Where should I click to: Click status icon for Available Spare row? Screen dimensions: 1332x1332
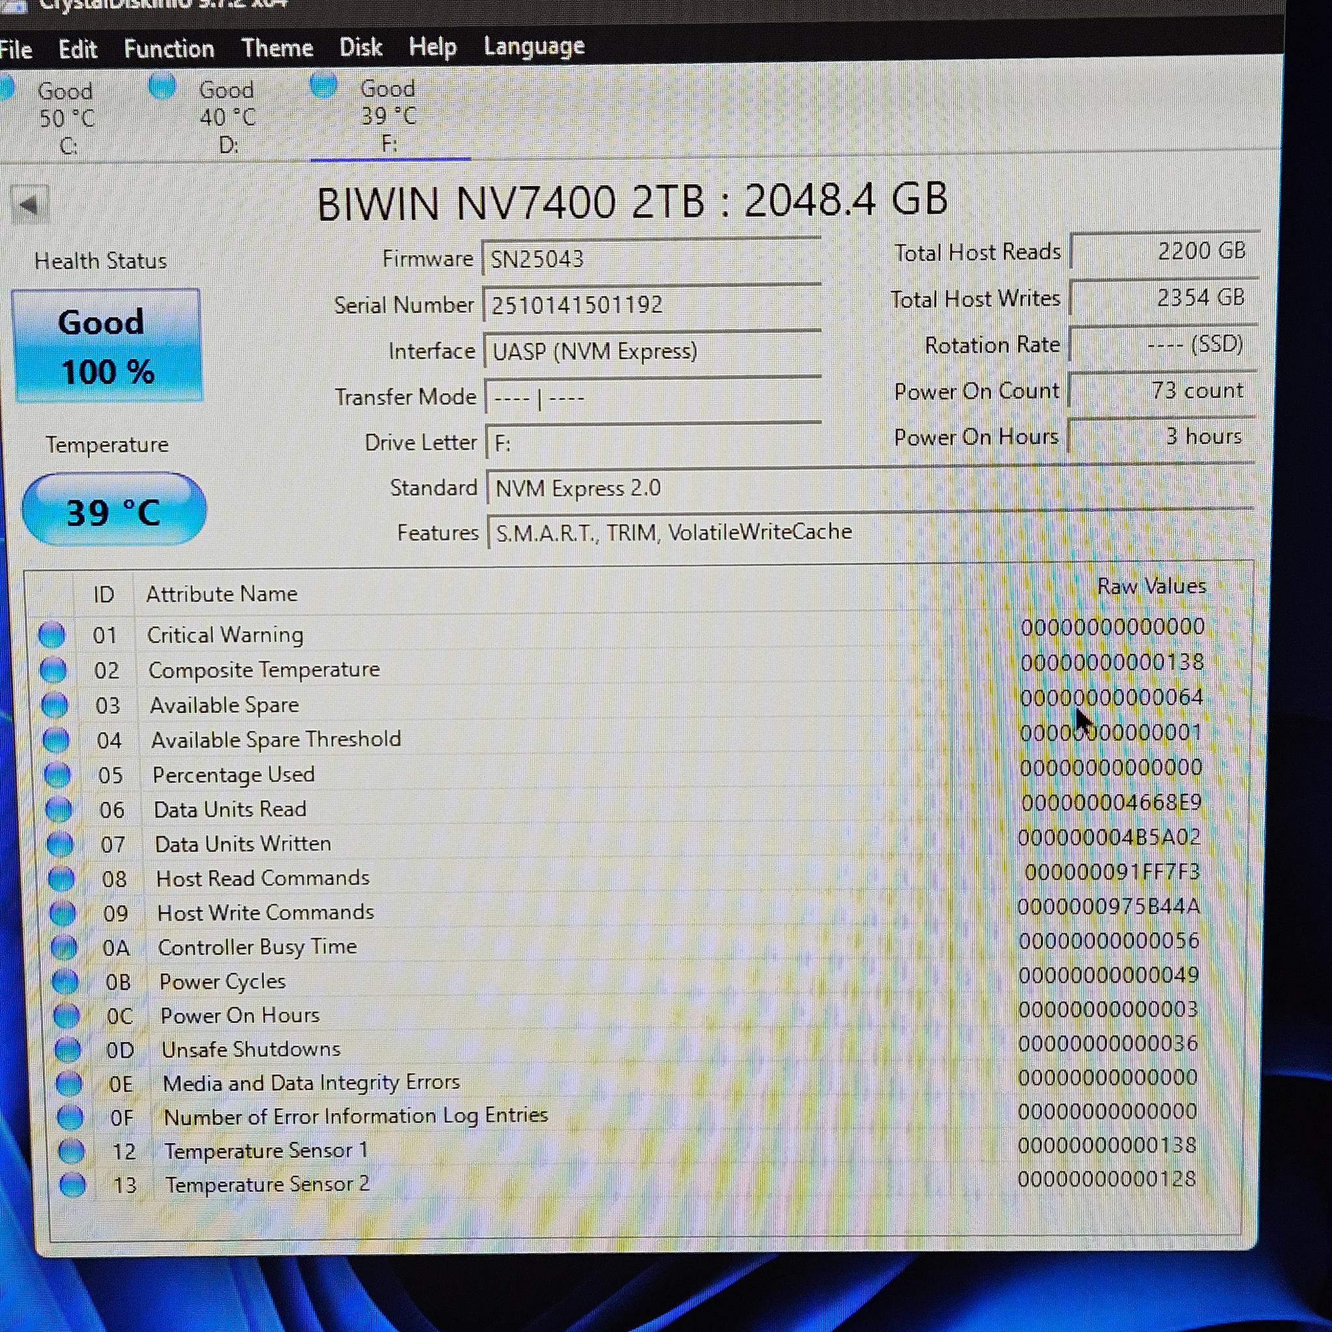pyautogui.click(x=55, y=705)
